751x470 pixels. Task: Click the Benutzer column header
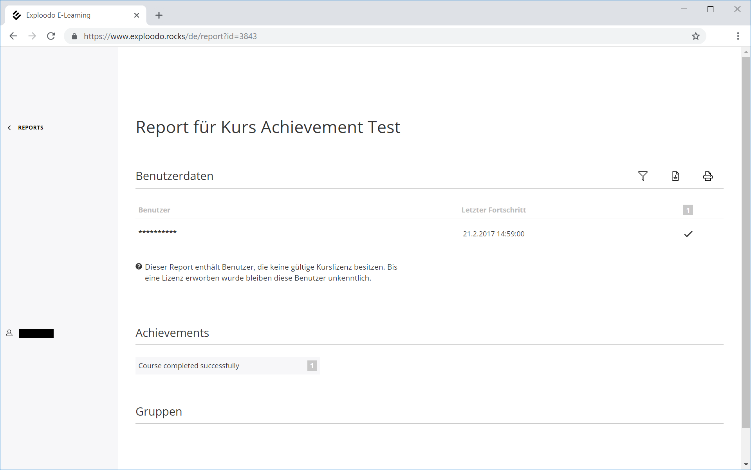pyautogui.click(x=154, y=210)
